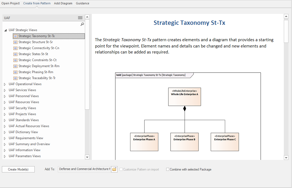The width and height of the screenshot is (292, 188).
Task: Click the search magnifier icon in pattern list
Action: coord(82,24)
